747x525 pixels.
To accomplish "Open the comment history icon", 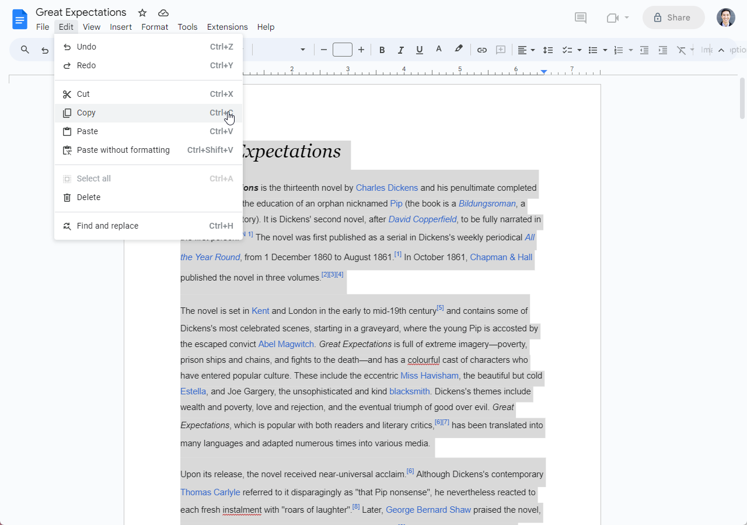I will tap(581, 17).
